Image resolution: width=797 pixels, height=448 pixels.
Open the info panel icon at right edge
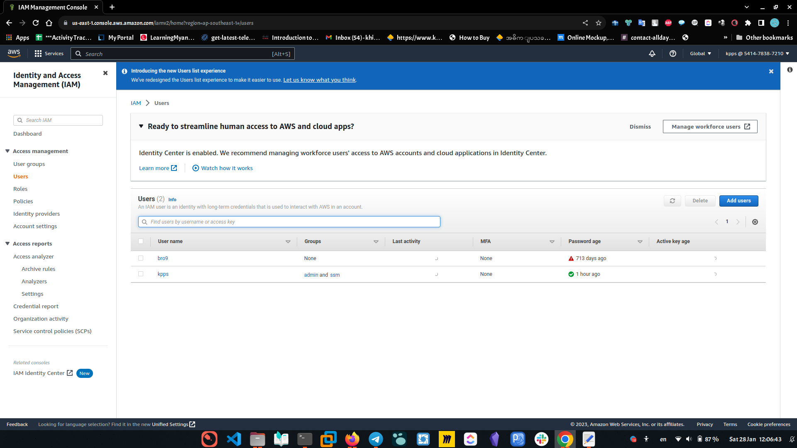coord(790,70)
